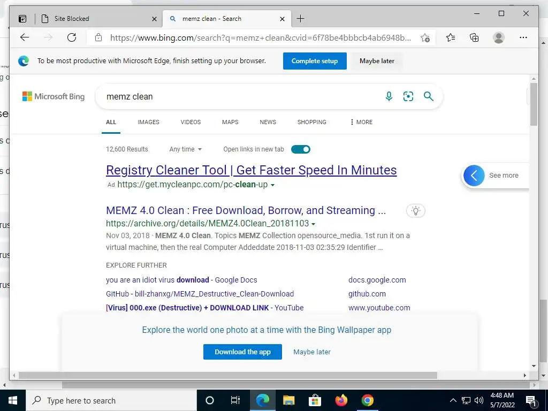548x411 pixels.
Task: Click the 12,600 Results text
Action: [x=127, y=149]
